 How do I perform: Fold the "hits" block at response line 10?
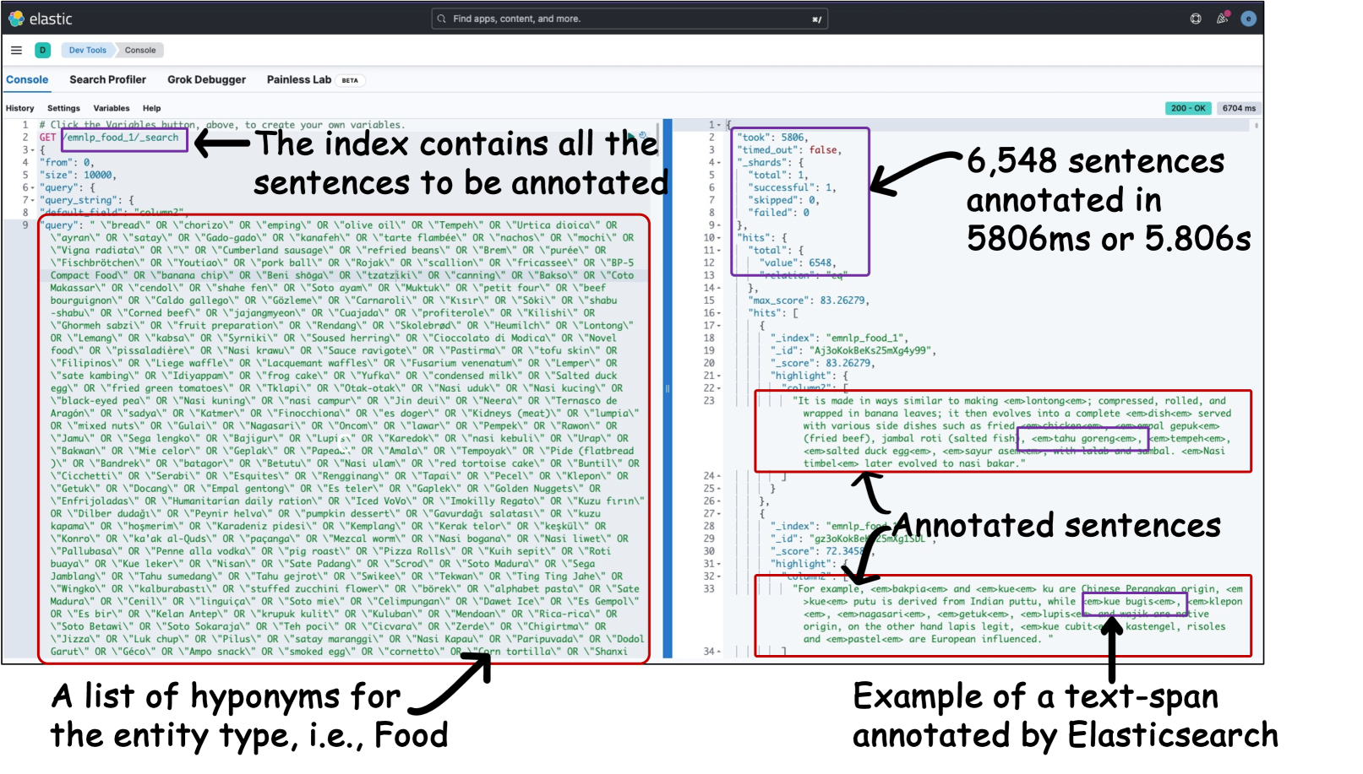click(718, 238)
